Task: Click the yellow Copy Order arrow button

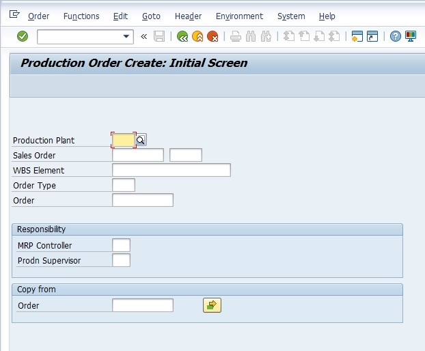Action: tap(212, 305)
